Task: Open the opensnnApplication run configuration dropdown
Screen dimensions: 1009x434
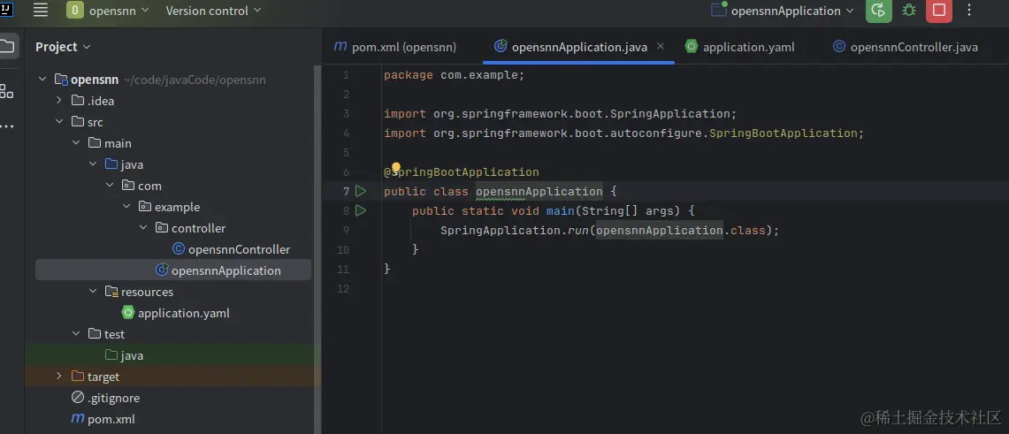Action: (783, 11)
